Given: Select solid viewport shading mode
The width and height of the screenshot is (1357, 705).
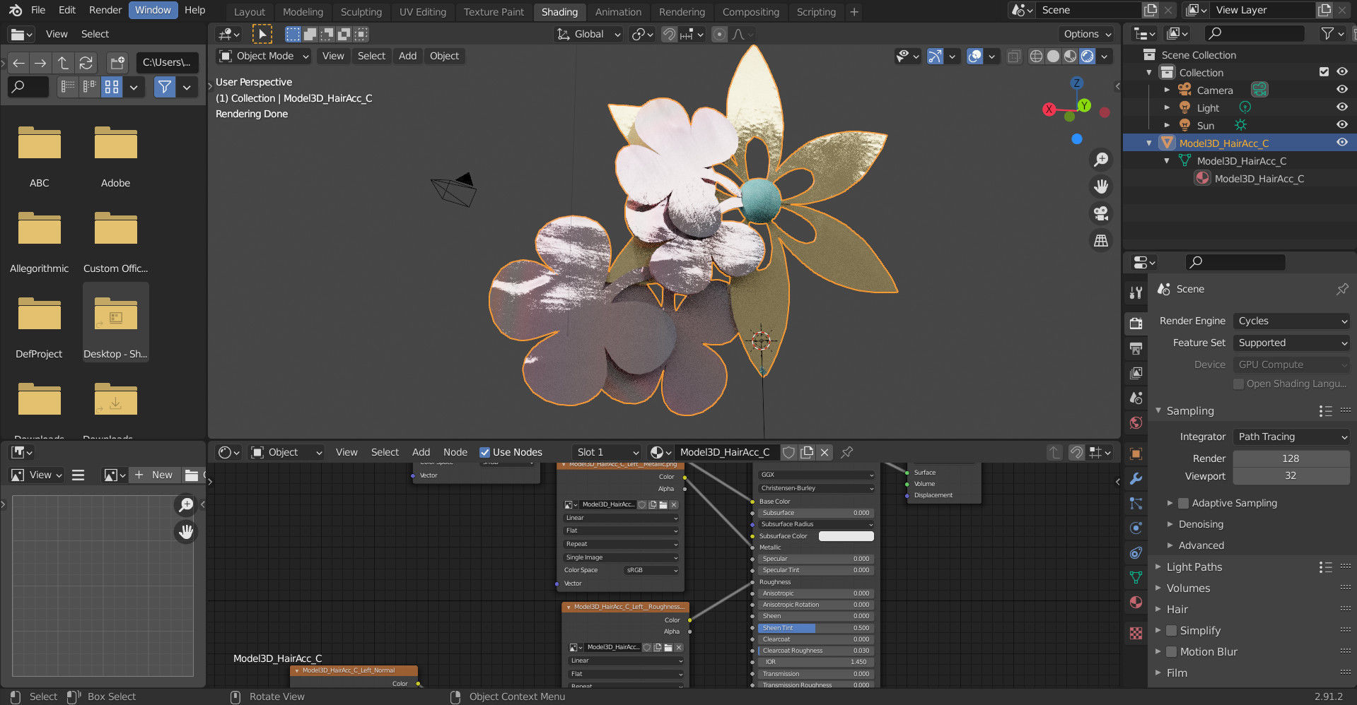Looking at the screenshot, I should (x=1053, y=57).
